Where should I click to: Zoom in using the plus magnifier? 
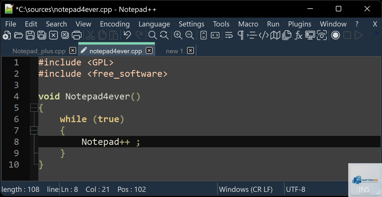tap(178, 35)
